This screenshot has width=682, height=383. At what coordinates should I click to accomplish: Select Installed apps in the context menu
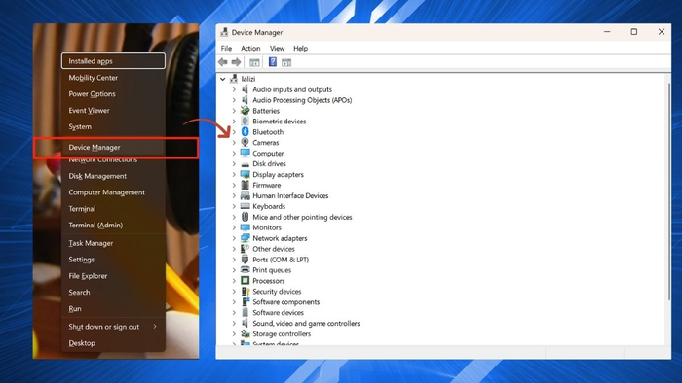113,61
